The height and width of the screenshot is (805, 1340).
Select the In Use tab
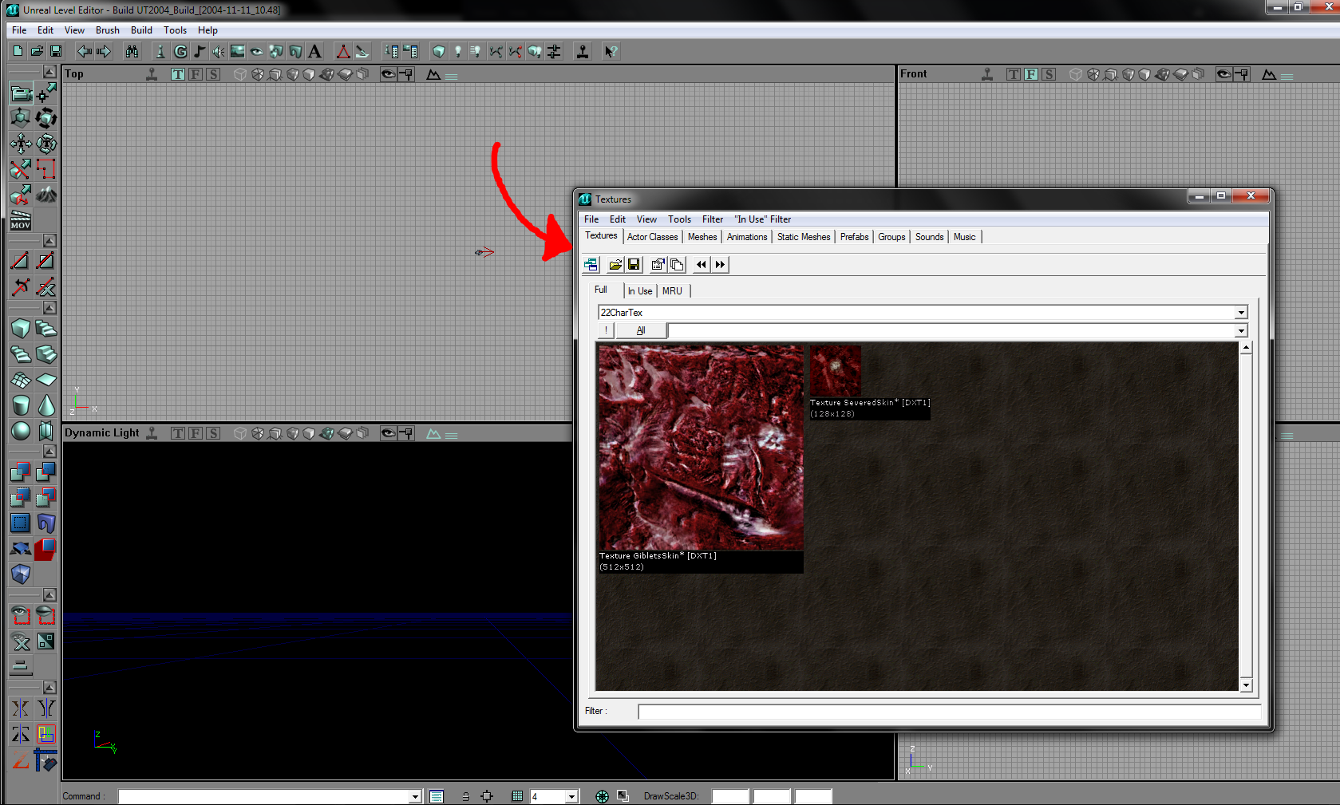(640, 291)
